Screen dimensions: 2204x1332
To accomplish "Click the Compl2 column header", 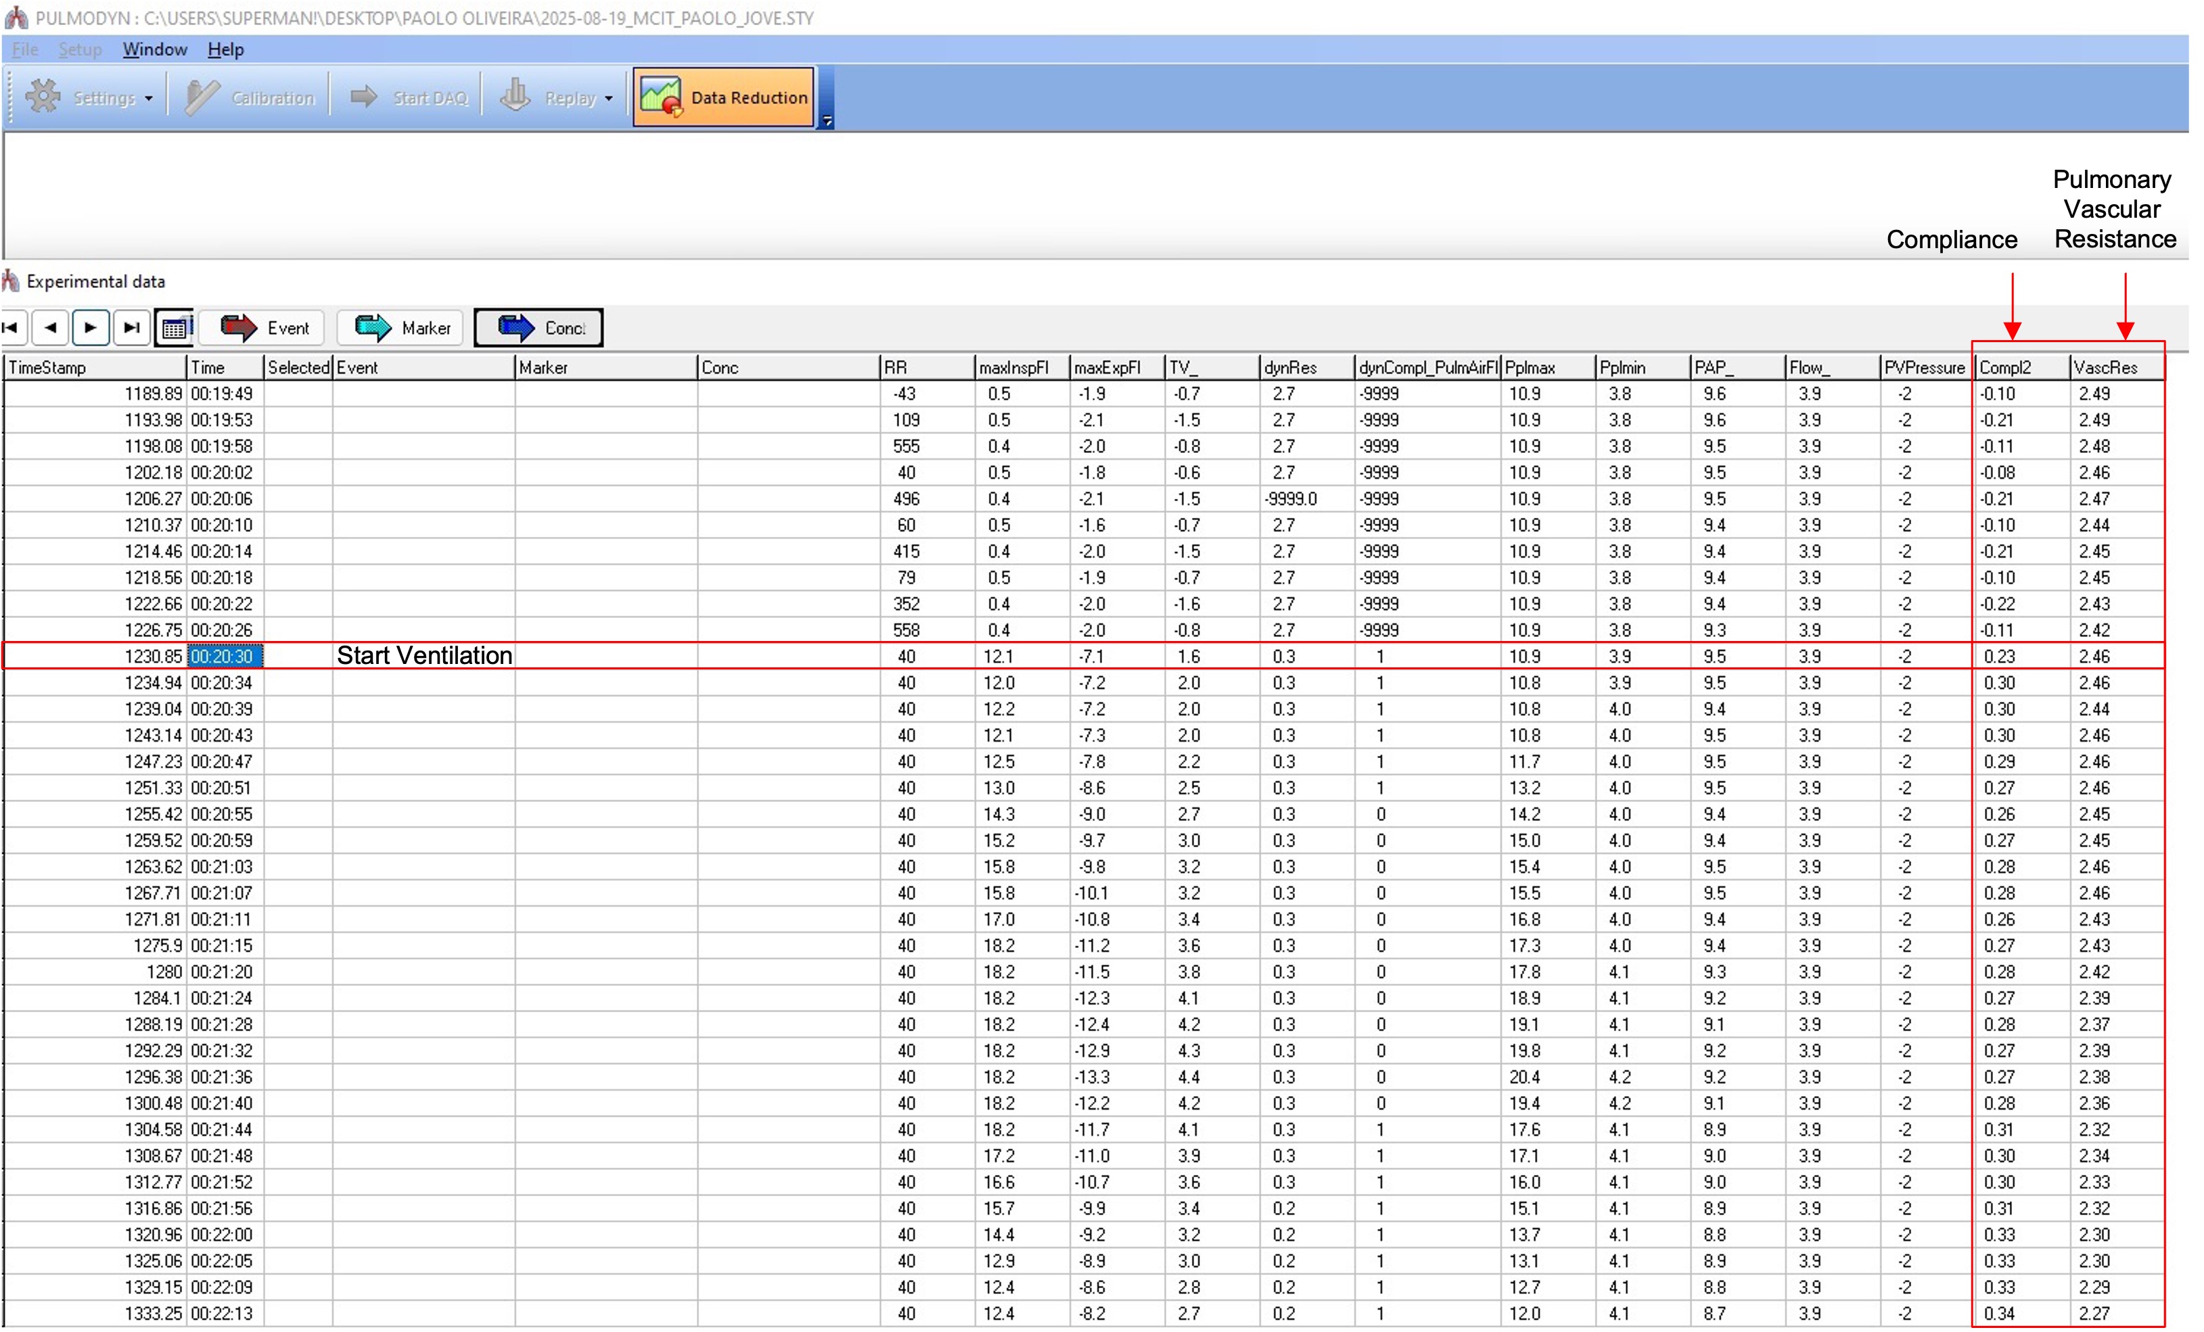I will pos(2020,367).
